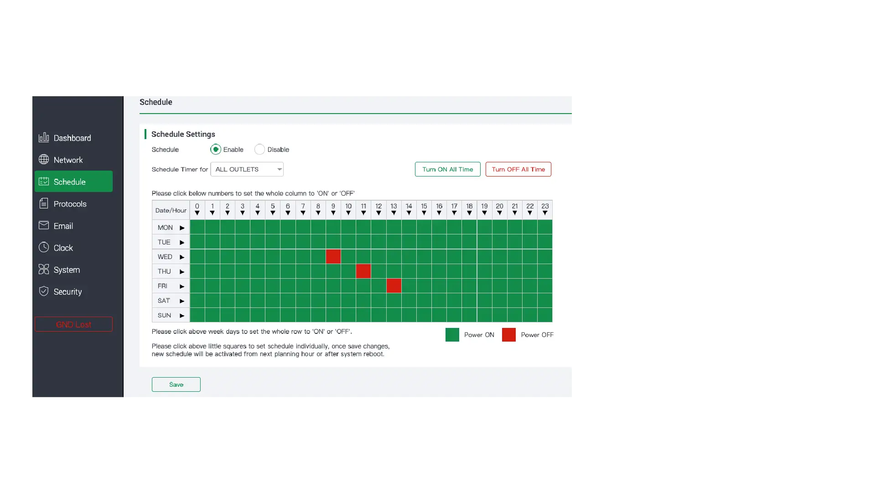The image size is (876, 493).
Task: Set hour 15 column via its arrow
Action: pos(424,213)
